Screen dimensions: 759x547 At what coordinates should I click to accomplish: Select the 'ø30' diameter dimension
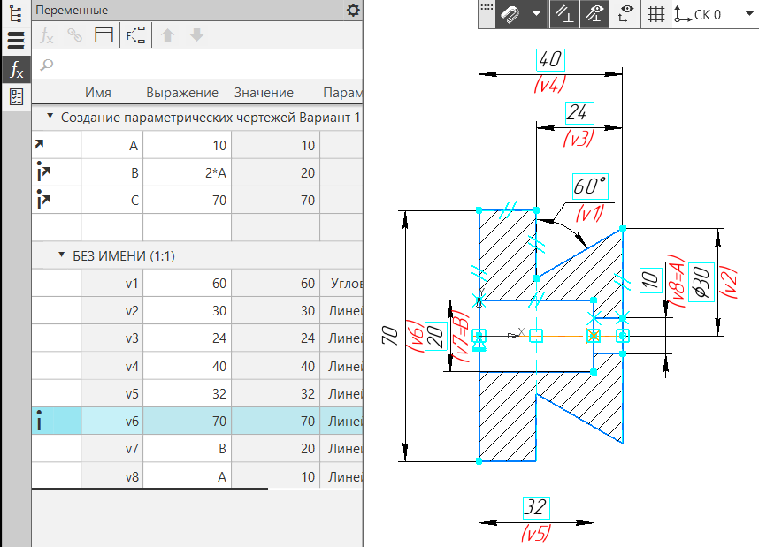(x=701, y=283)
